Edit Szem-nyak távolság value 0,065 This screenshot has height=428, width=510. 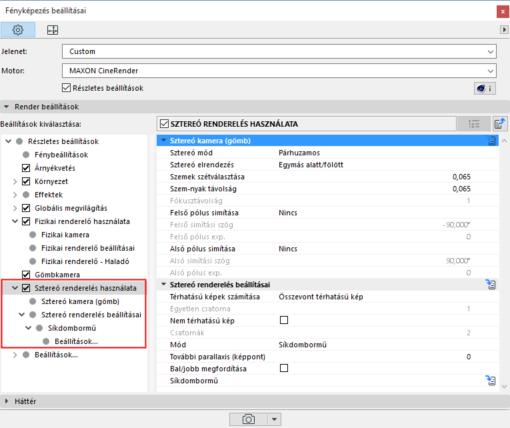tap(461, 189)
